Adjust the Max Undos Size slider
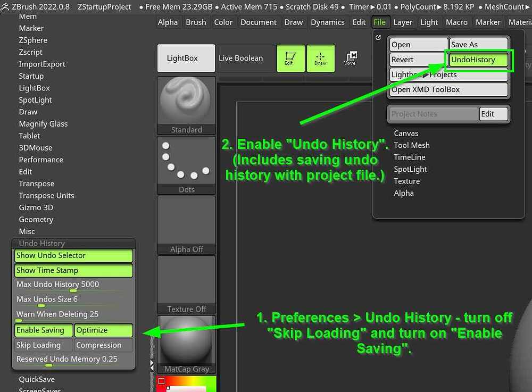532x392 pixels. pyautogui.click(x=73, y=301)
